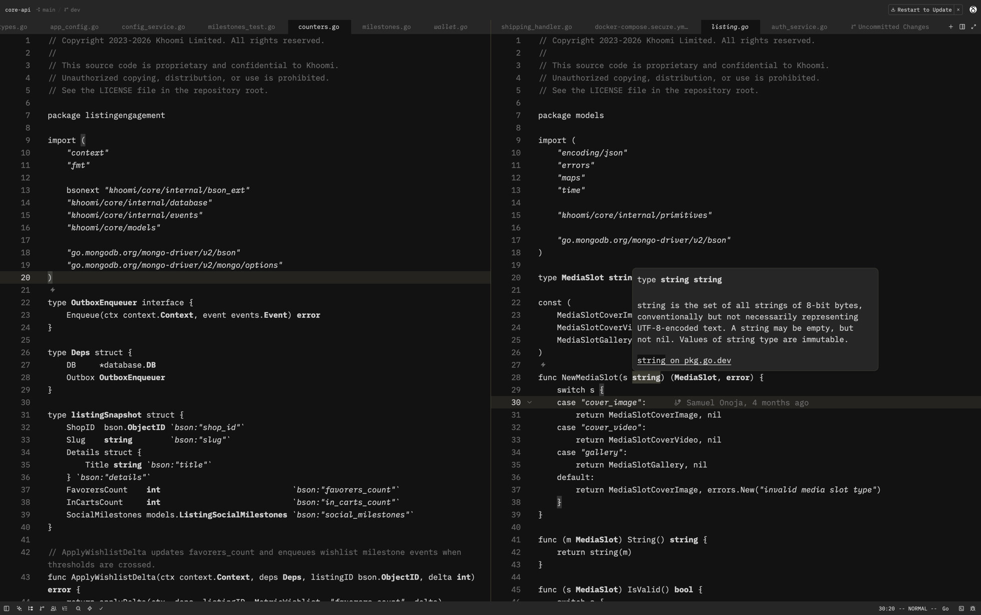Click the app_config.go tab
The height and width of the screenshot is (615, 981).
pos(74,27)
